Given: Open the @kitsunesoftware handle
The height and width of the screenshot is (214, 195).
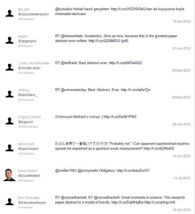Looking at the screenshot, I should click(x=32, y=203).
